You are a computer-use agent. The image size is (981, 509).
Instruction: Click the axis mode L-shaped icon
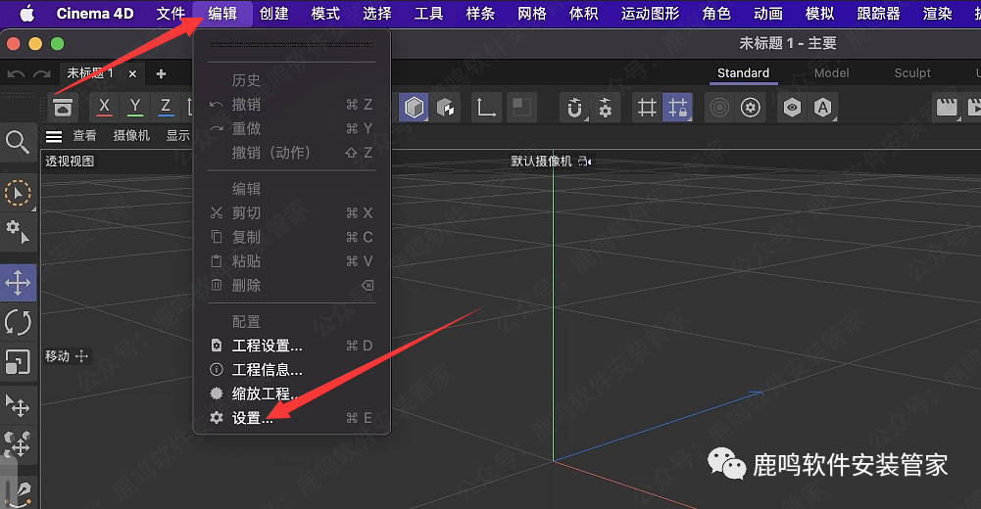tap(486, 108)
